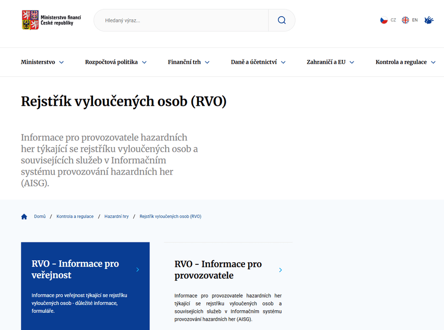Click the home icon in the breadcrumb
Viewport: 444px width, 330px height.
coord(24,216)
